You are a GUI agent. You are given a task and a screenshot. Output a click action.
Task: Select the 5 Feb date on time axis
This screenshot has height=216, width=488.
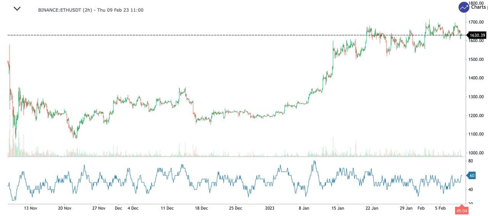(440, 208)
